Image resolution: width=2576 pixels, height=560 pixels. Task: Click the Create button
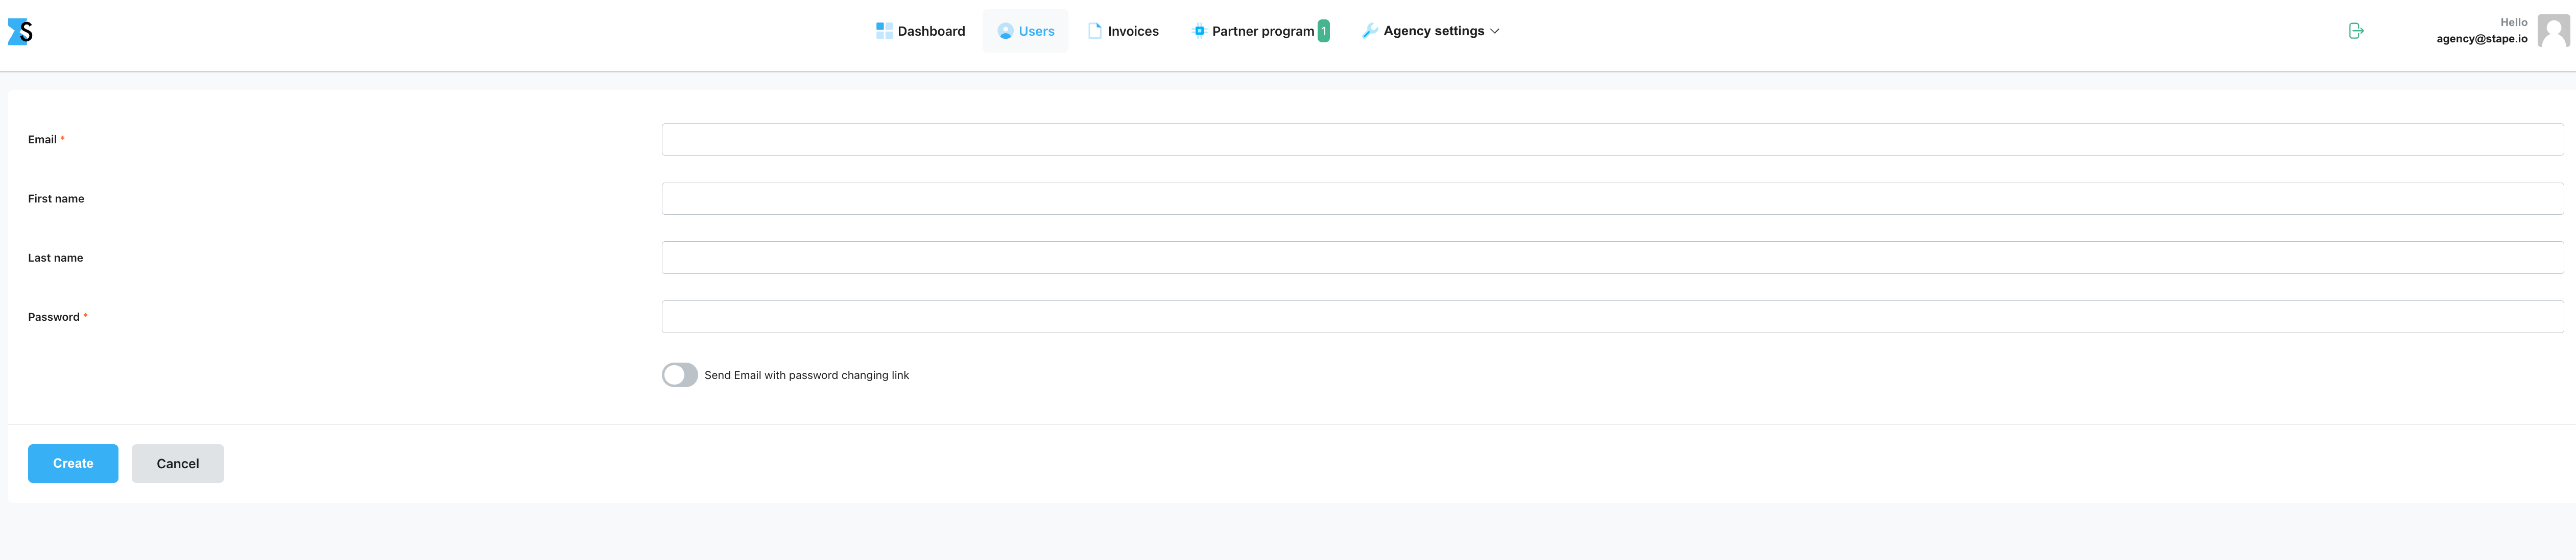[73, 463]
